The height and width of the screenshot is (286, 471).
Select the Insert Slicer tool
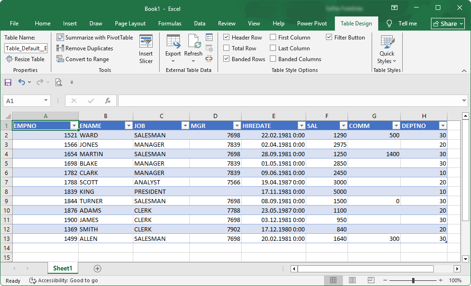coord(146,48)
